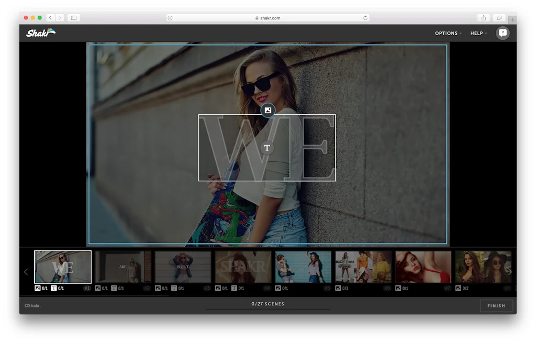Screen dimensions: 536x342
Task: Click the image icon under the SHAKR scene thumbnail
Action: pos(218,288)
